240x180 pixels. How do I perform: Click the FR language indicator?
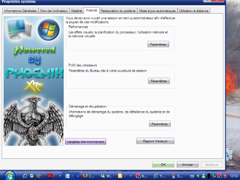click(192, 176)
